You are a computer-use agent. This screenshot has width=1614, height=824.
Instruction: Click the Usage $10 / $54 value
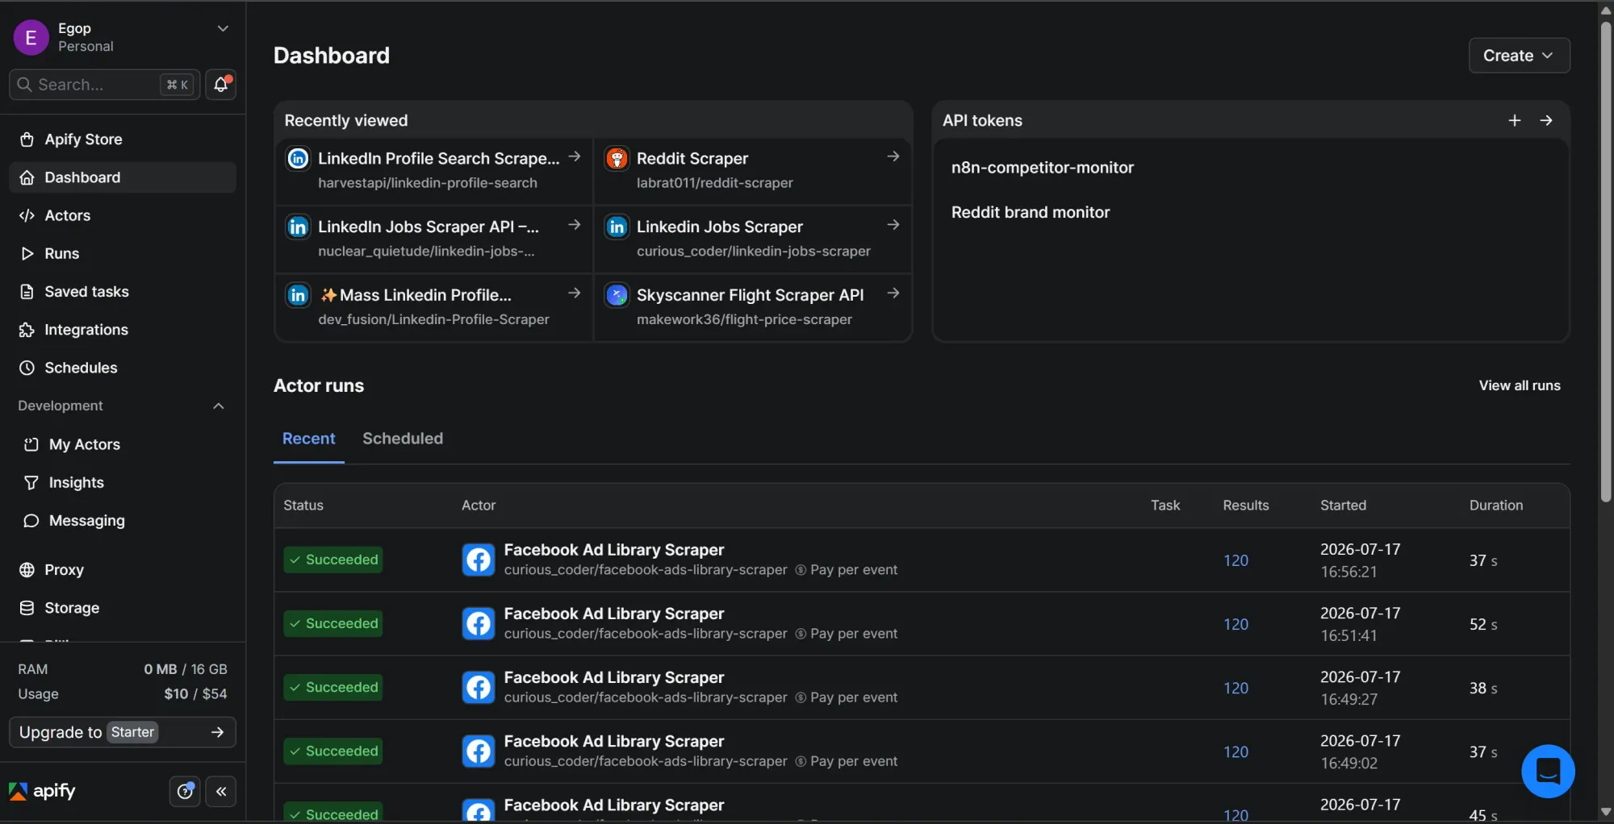195,694
